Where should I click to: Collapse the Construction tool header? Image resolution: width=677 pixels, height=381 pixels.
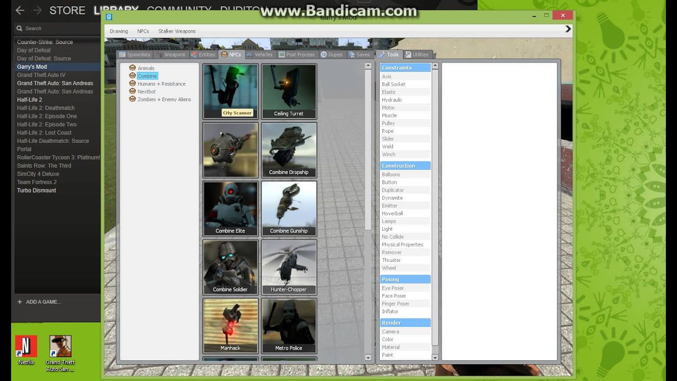405,166
